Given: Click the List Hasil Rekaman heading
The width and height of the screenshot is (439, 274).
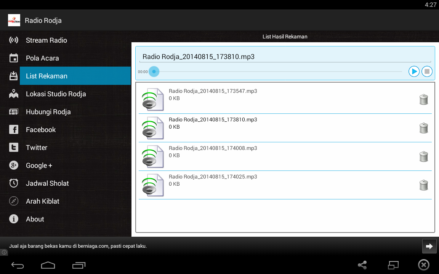Looking at the screenshot, I should click(x=285, y=37).
